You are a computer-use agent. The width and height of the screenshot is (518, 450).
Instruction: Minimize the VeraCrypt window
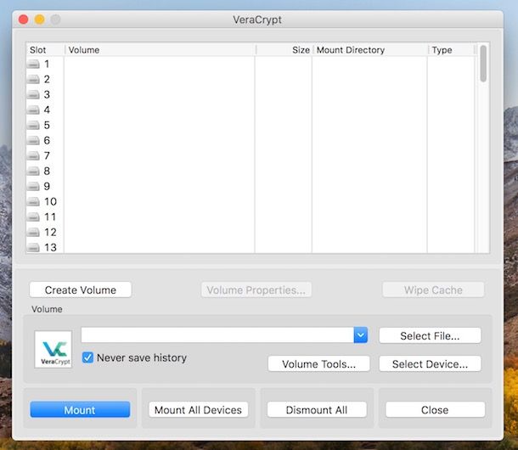coord(39,20)
